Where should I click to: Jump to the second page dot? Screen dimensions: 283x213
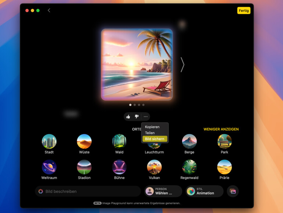point(135,105)
